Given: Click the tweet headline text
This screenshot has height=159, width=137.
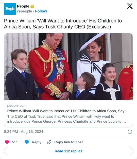Looking at the screenshot, I should pyautogui.click(x=63, y=24).
